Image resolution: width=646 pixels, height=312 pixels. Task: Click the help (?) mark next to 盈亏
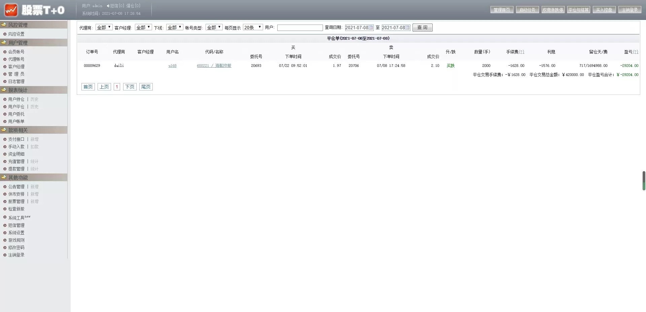(x=635, y=52)
